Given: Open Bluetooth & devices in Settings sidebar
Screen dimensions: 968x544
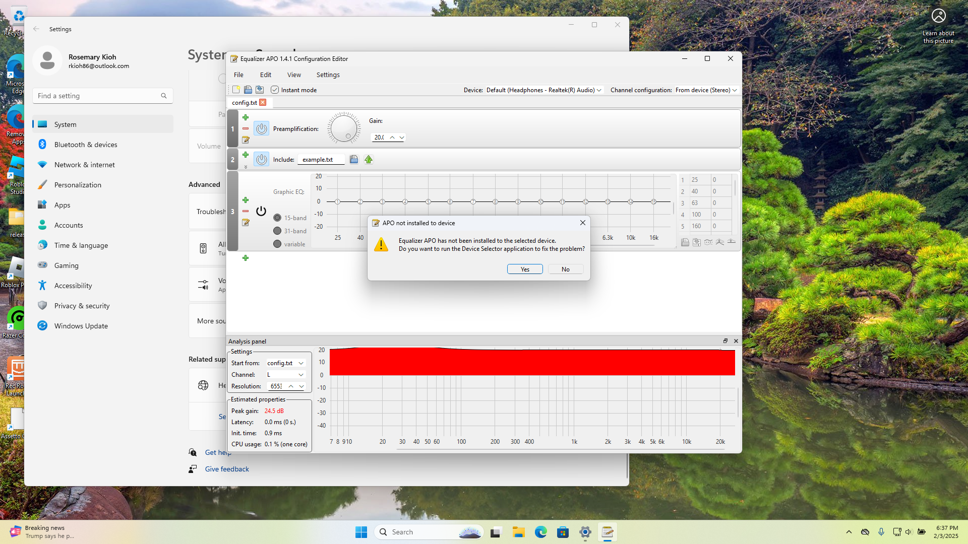Looking at the screenshot, I should pyautogui.click(x=103, y=145).
